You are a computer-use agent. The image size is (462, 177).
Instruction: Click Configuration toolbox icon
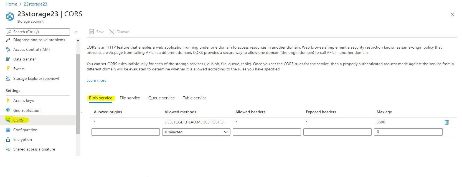point(8,130)
